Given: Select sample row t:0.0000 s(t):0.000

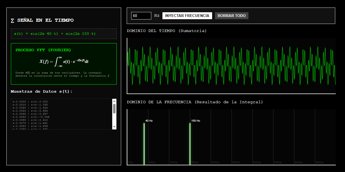Looking at the screenshot, I should pyautogui.click(x=30, y=102).
